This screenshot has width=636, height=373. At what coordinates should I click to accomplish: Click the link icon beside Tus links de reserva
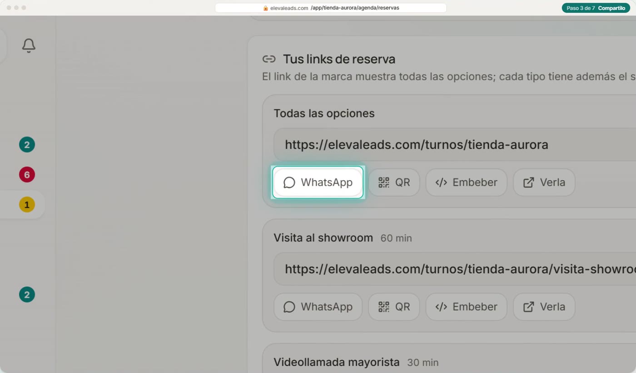[269, 59]
